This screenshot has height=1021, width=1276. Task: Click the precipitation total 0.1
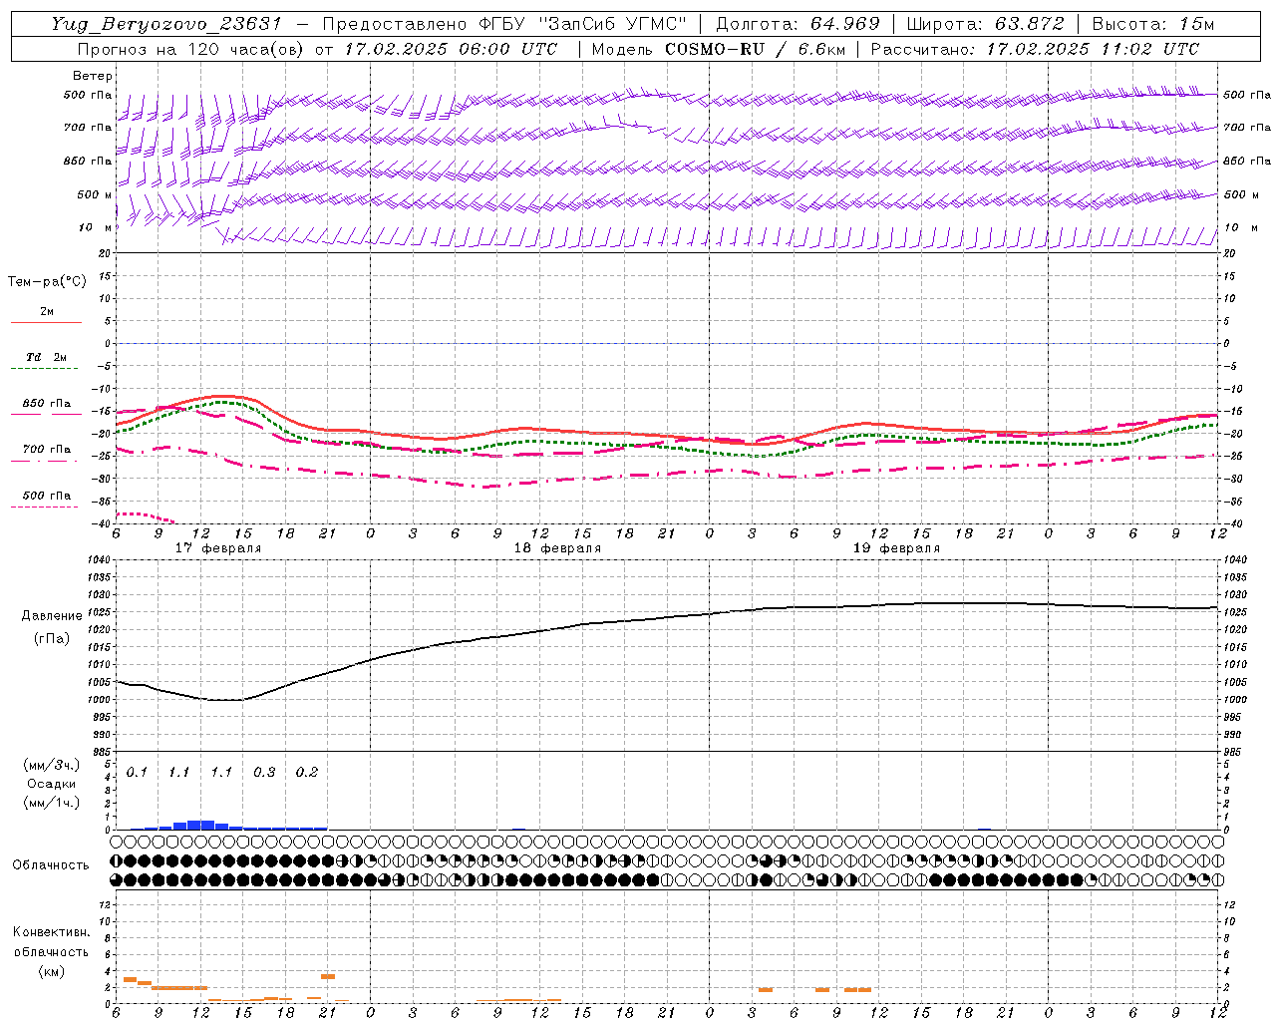137,773
